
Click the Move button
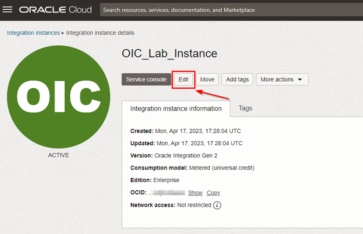(x=207, y=79)
